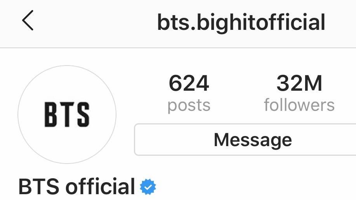Screen dimensions: 356x200
Task: Tap the account handle title at top
Action: coord(241,22)
